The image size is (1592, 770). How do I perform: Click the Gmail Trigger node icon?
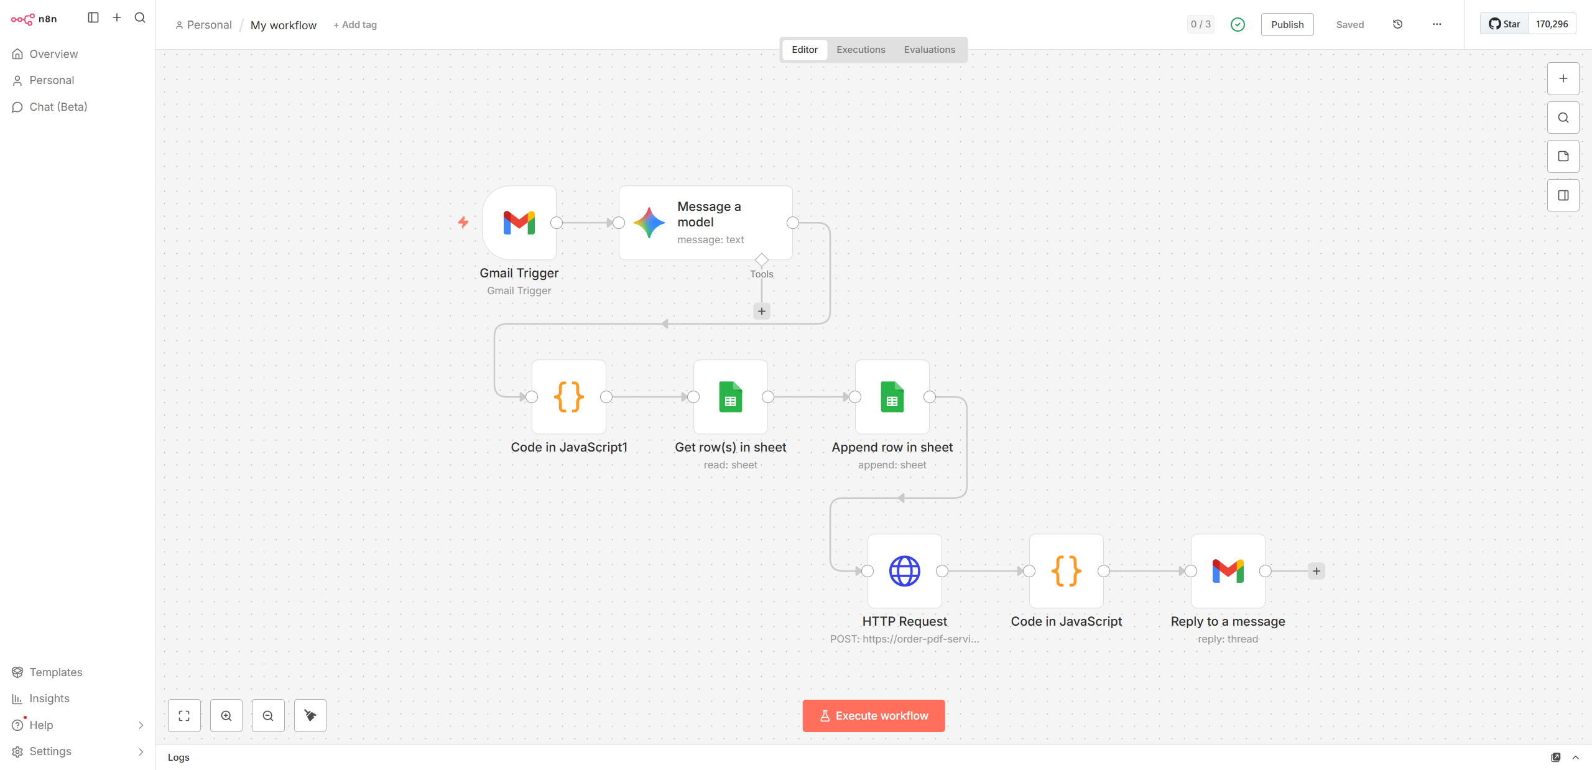click(519, 223)
